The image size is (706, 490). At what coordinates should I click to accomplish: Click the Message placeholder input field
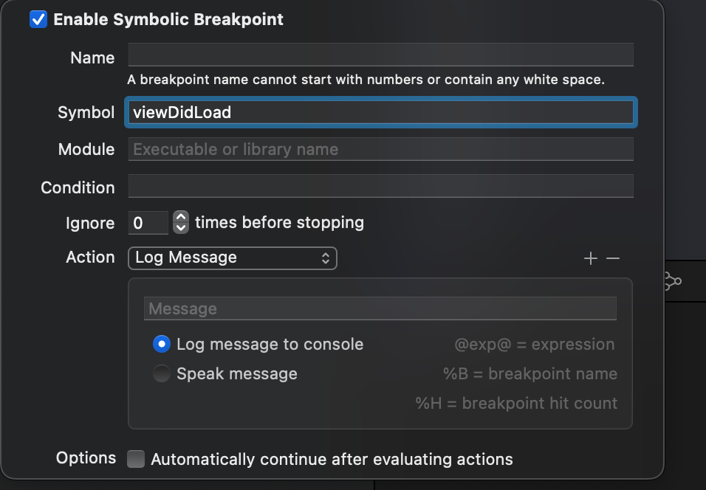point(380,308)
